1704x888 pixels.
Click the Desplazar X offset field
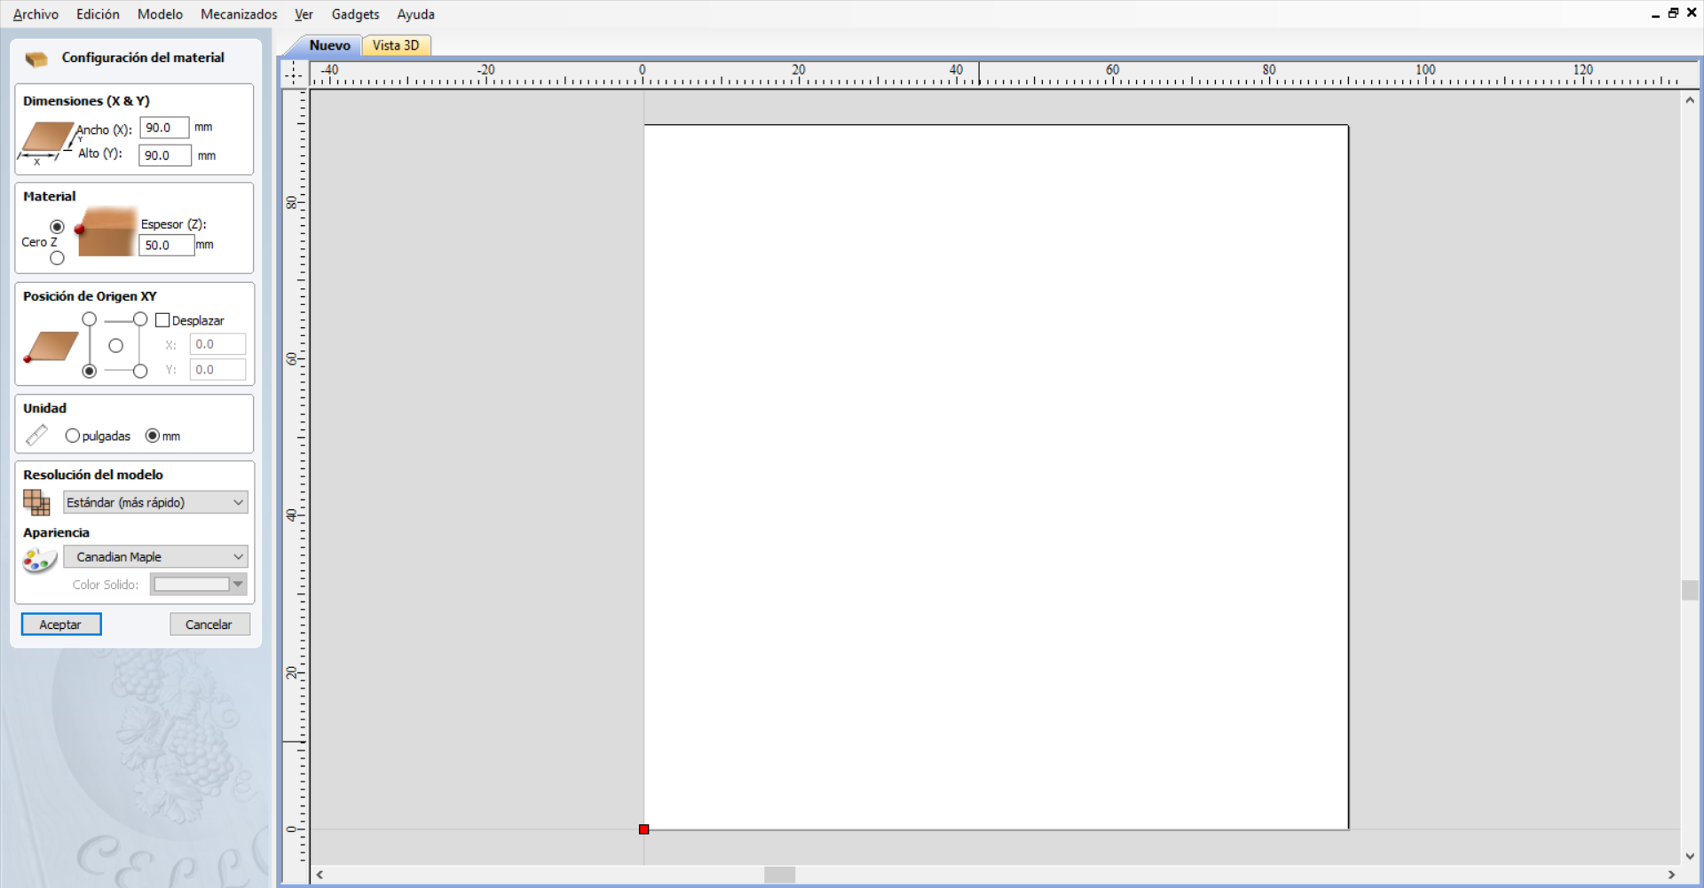(217, 344)
